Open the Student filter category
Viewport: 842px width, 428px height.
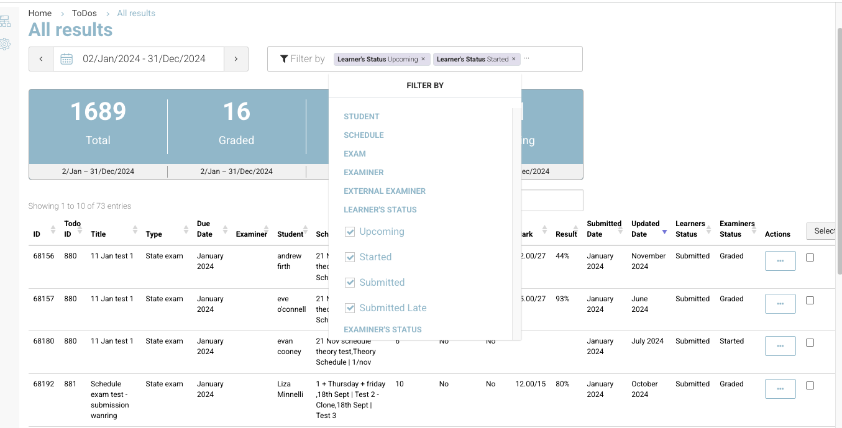pos(361,116)
